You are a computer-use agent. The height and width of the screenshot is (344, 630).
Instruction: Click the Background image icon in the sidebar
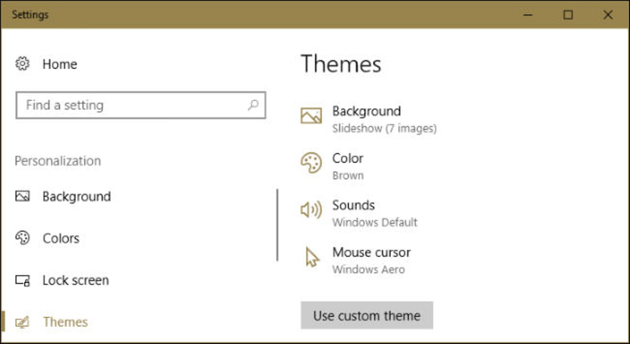[x=22, y=196]
